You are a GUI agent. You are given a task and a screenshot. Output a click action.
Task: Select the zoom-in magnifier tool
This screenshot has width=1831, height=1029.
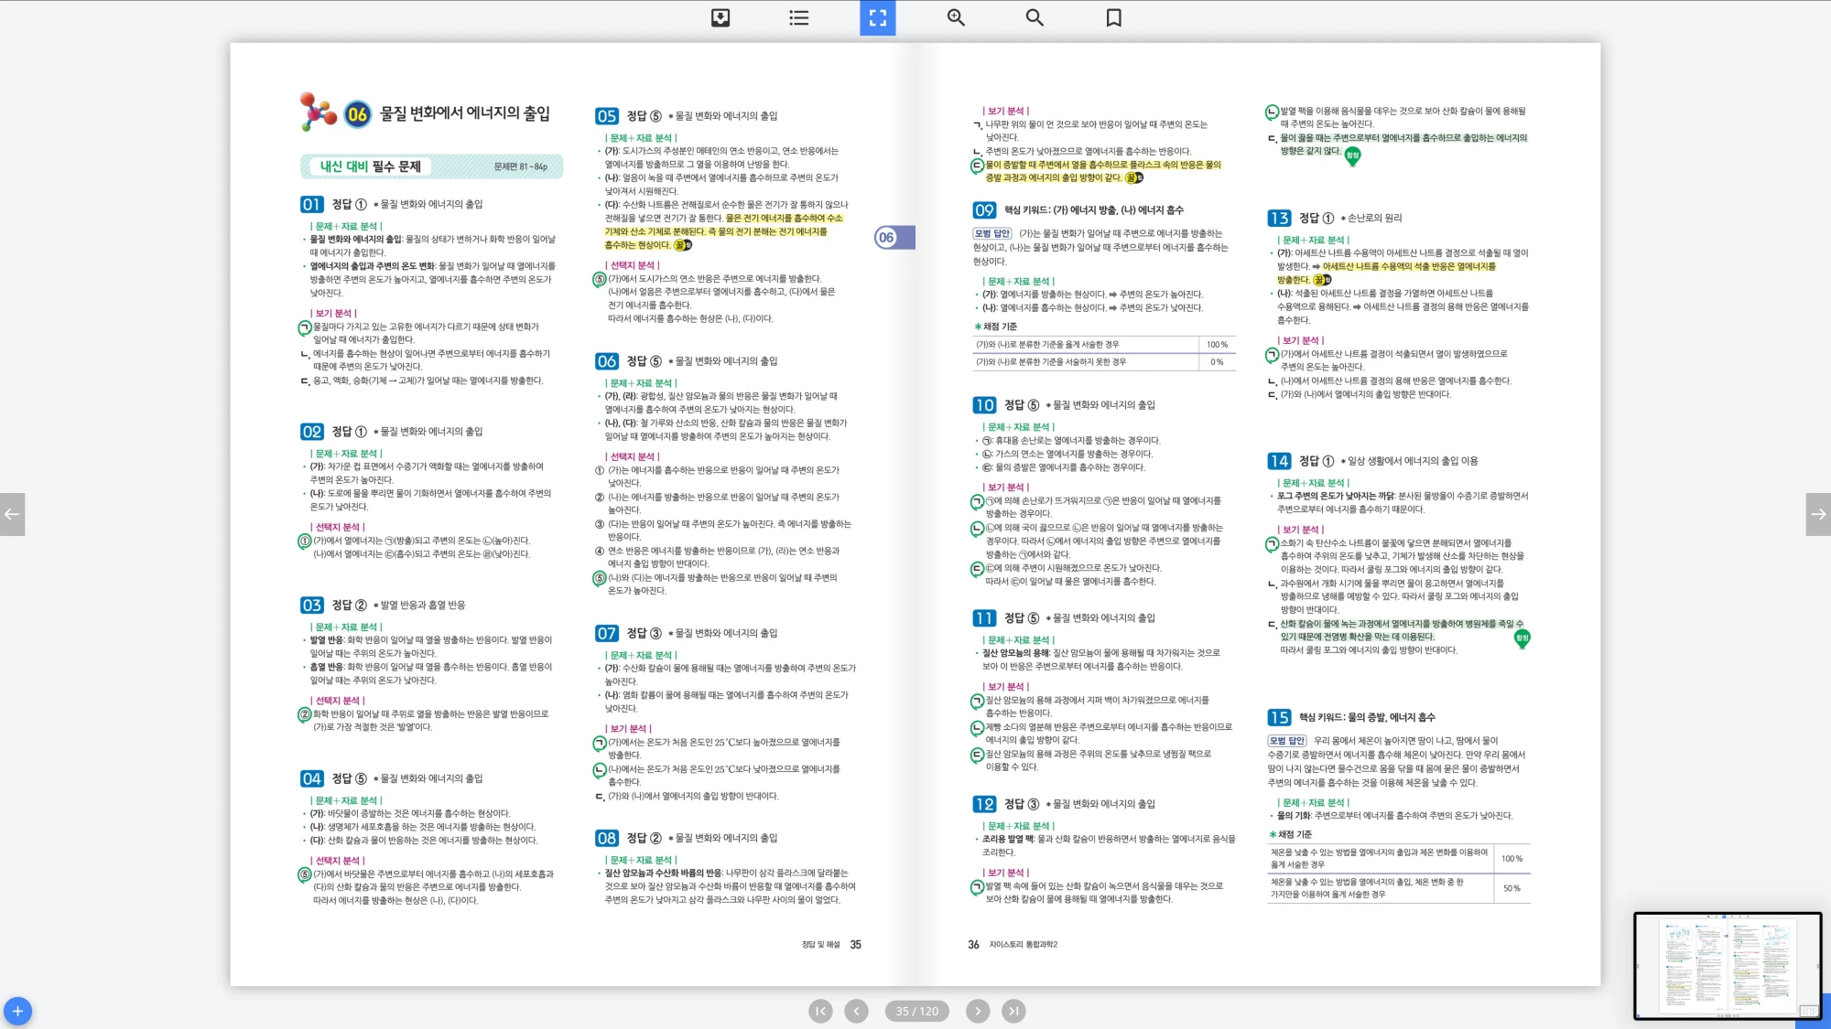[x=955, y=17]
